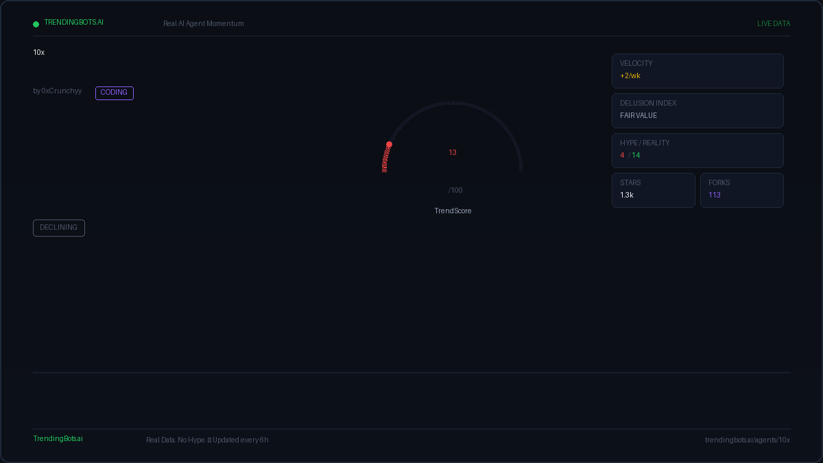Open the FORKS stat card
Screen dimensions: 823x463
(742, 190)
